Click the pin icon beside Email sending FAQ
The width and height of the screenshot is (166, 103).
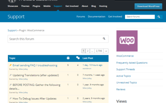10,65
